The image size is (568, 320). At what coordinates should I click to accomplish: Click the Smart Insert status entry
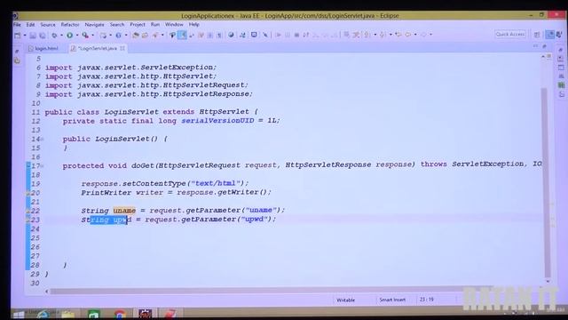point(392,300)
